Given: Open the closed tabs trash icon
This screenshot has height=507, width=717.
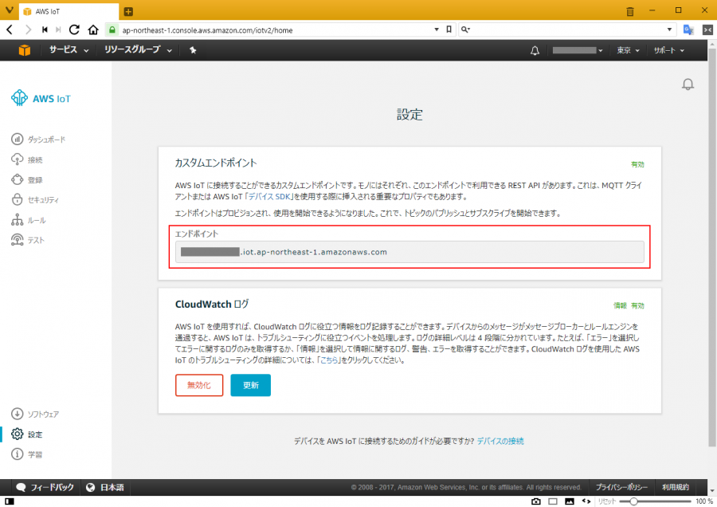Looking at the screenshot, I should click(630, 11).
